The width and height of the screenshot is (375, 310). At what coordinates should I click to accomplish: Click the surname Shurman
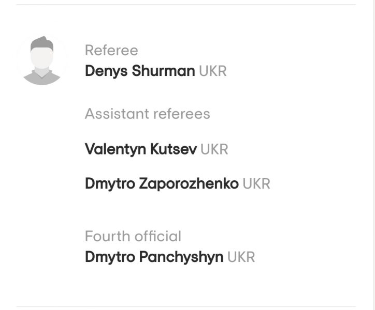(164, 71)
